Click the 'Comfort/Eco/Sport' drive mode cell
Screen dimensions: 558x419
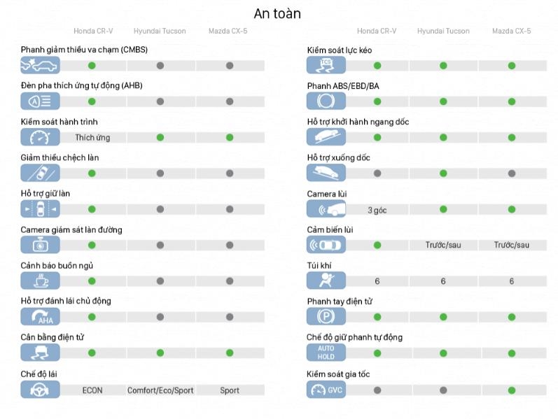160,390
